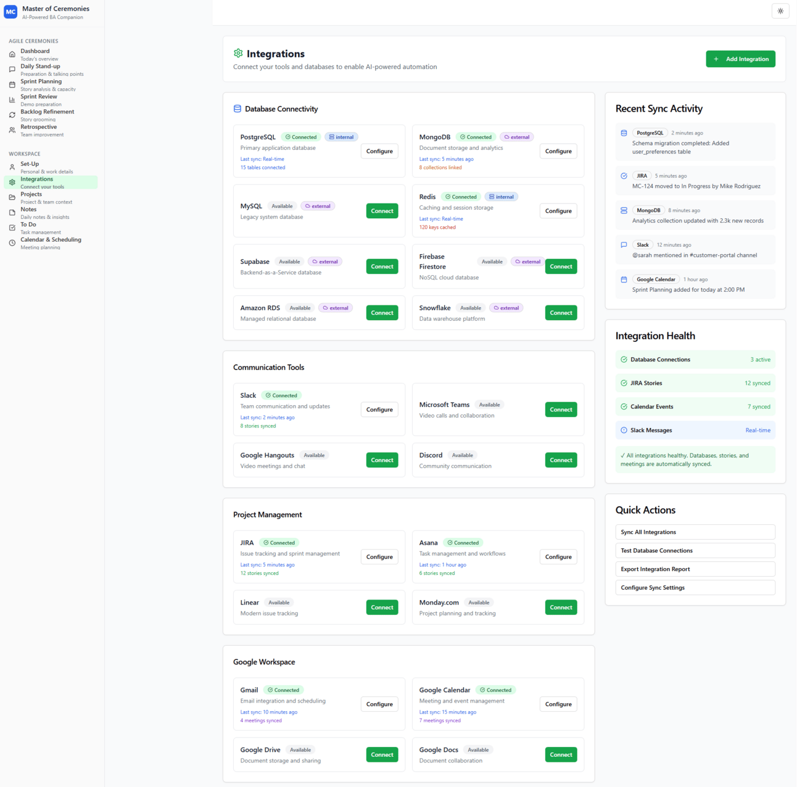Open Backlog Refinement from sidebar
The width and height of the screenshot is (797, 787).
tap(51, 115)
